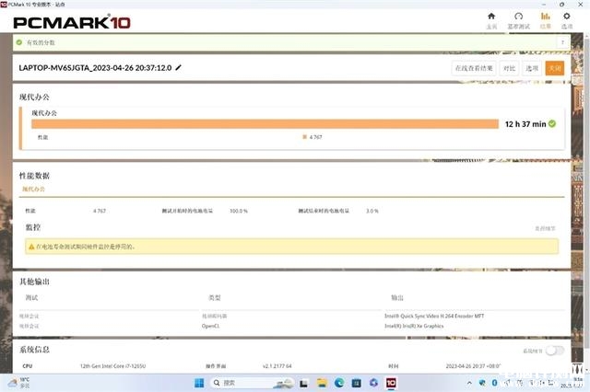590x392 pixels.
Task: Click the Compare (对比) button
Action: [509, 68]
